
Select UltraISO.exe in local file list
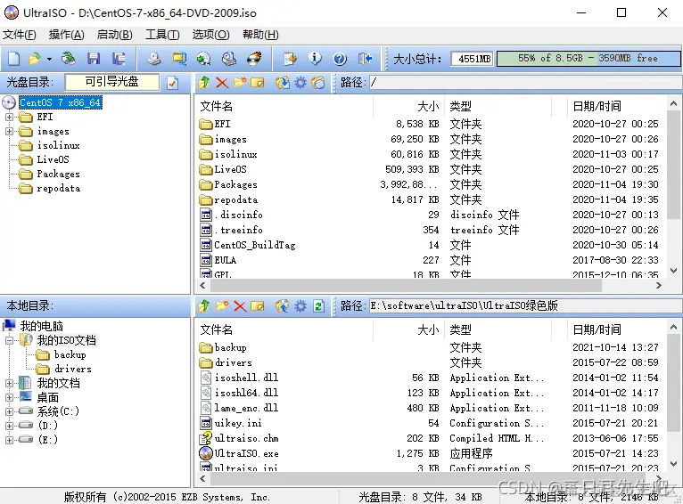point(247,453)
